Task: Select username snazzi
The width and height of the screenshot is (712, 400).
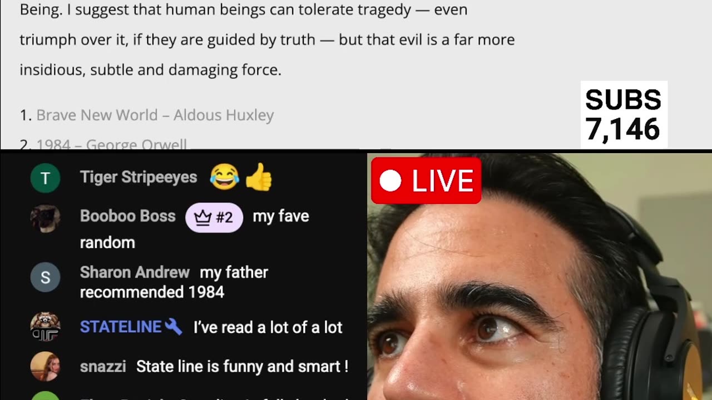Action: click(103, 367)
